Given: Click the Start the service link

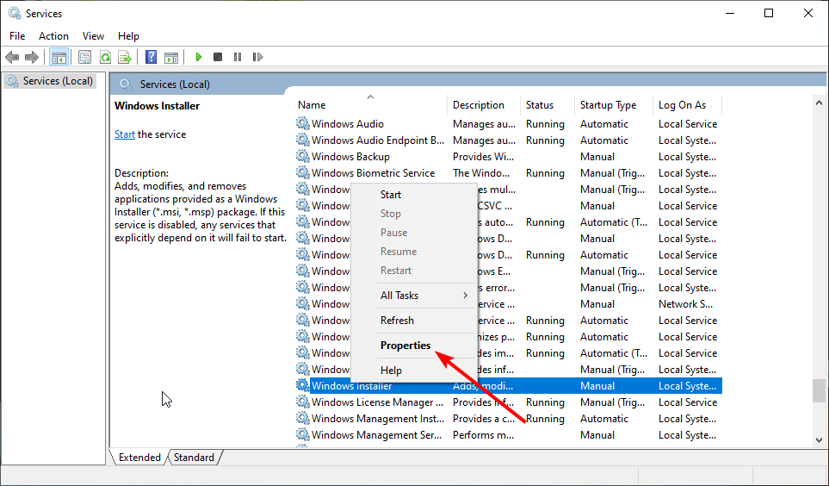Looking at the screenshot, I should click(x=125, y=134).
